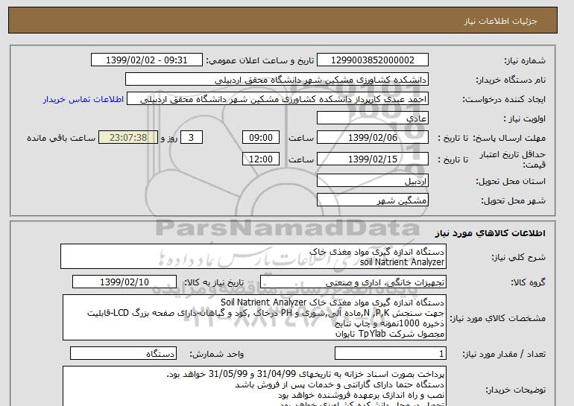Select the text ساعت باقی مانده

click(61, 138)
